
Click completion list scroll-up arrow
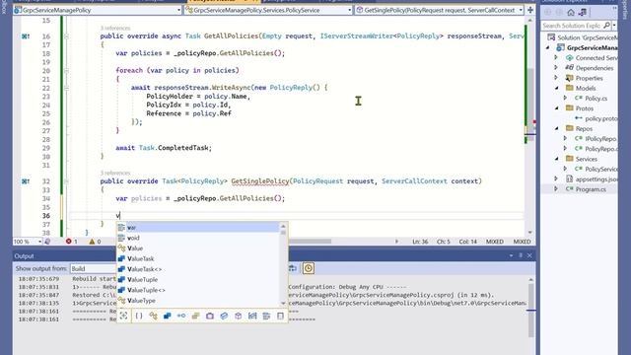tap(283, 226)
